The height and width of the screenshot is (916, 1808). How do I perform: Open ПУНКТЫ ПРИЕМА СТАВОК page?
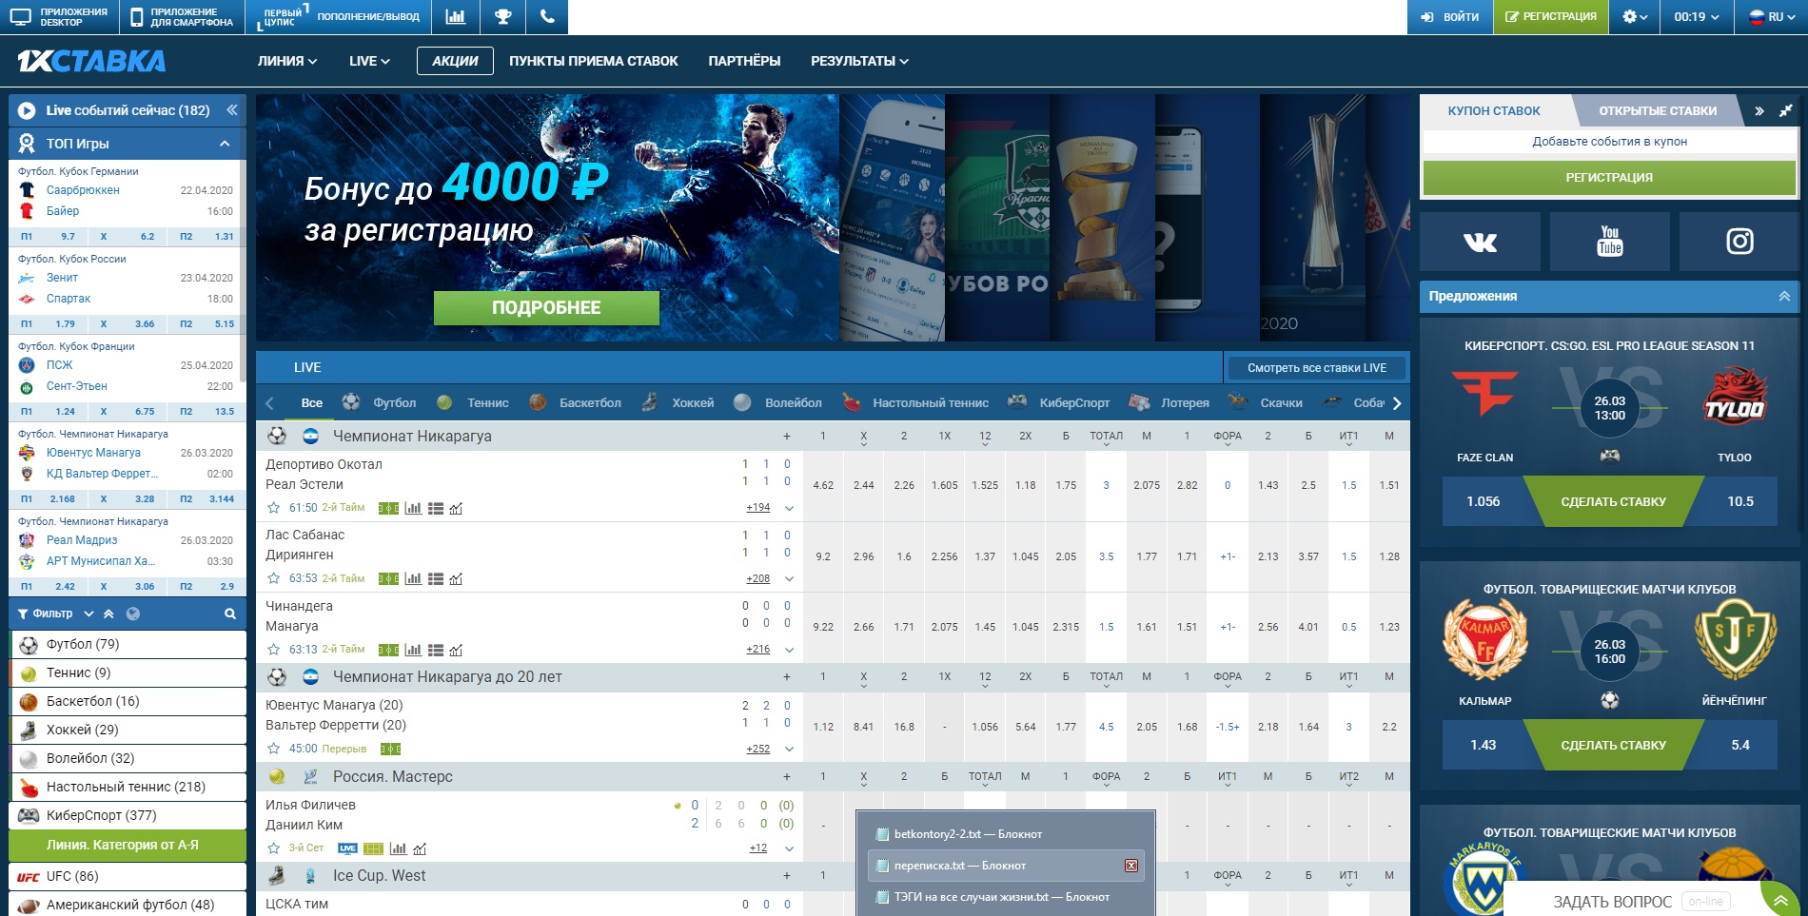(x=594, y=61)
